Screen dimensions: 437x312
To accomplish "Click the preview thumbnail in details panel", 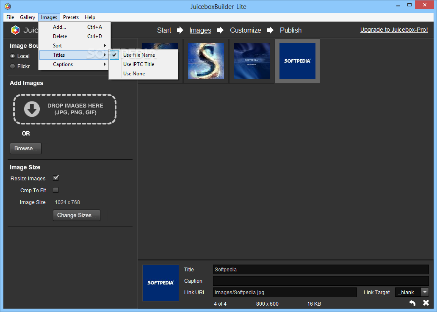I will point(160,283).
